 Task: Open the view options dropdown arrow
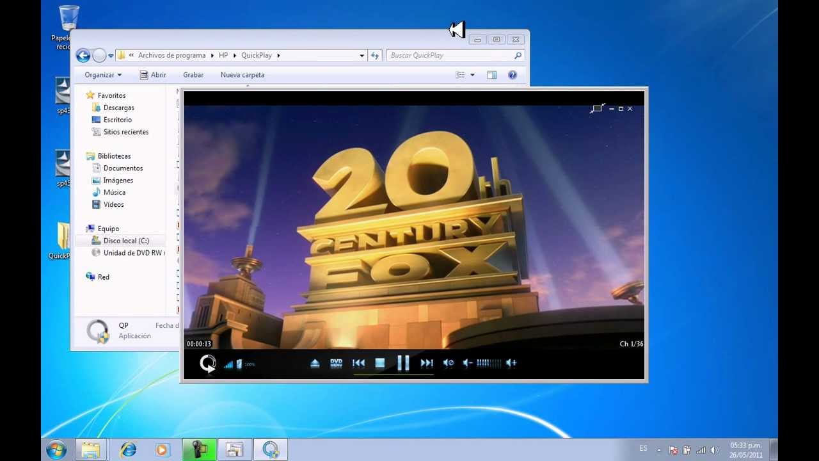point(472,75)
